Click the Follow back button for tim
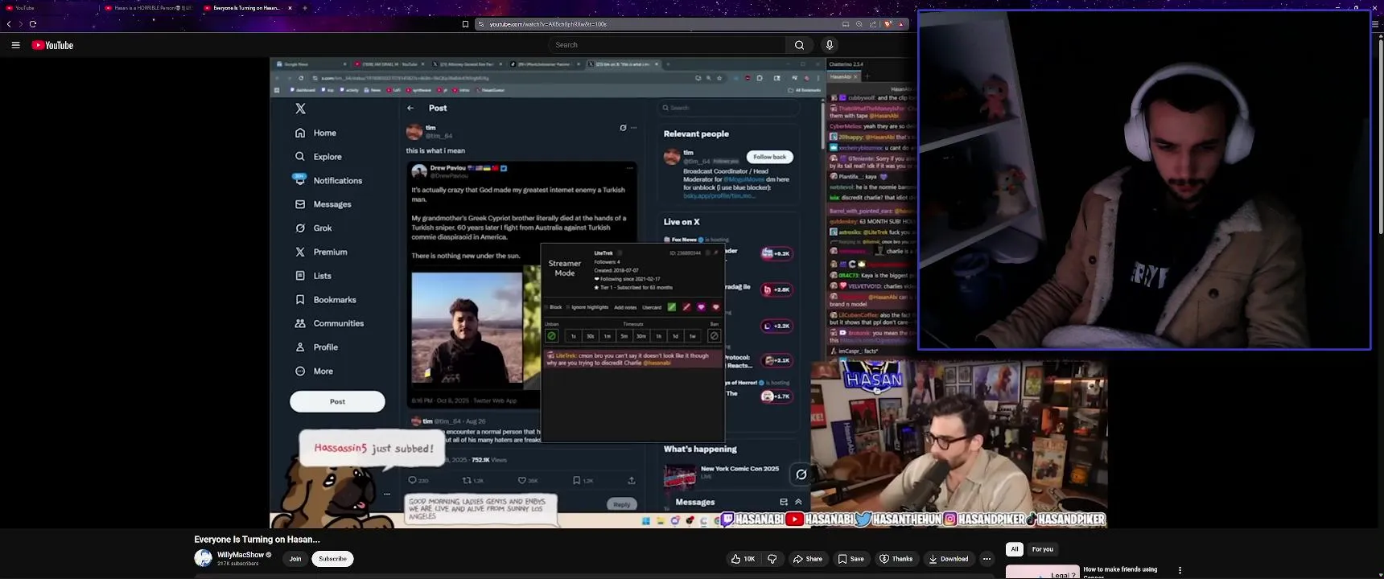 point(769,157)
